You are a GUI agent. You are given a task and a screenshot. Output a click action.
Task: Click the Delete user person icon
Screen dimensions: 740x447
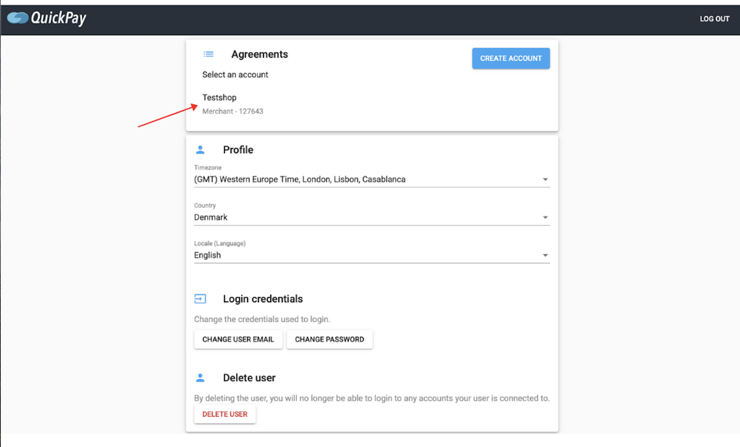200,378
